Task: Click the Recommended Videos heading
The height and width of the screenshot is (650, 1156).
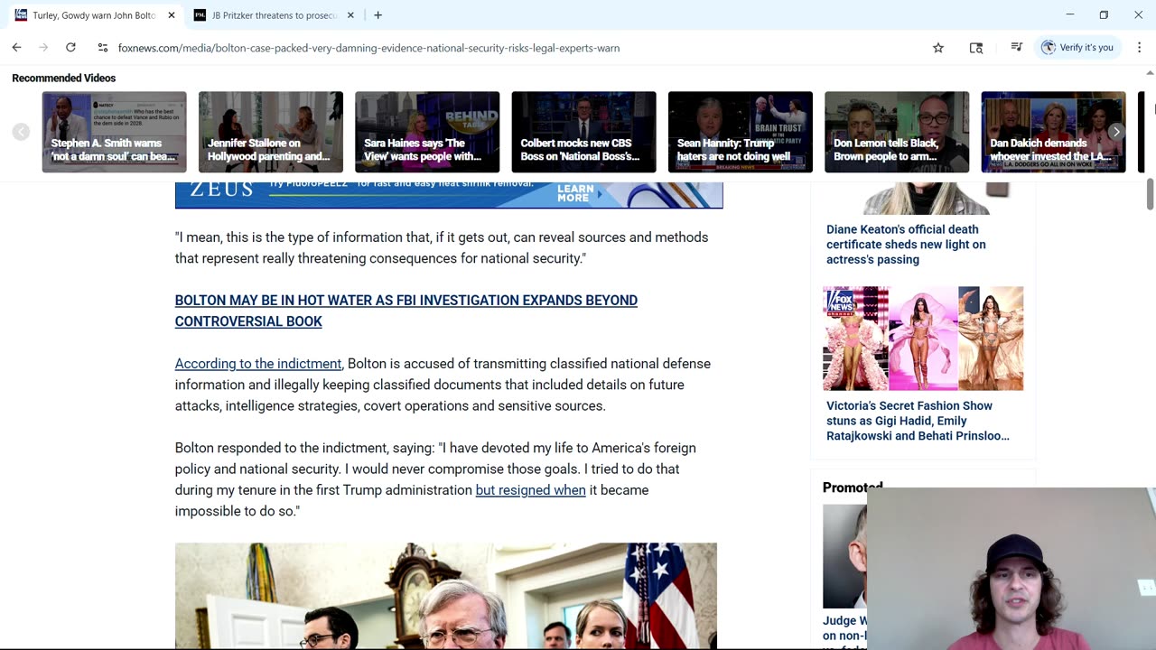Action: click(64, 79)
